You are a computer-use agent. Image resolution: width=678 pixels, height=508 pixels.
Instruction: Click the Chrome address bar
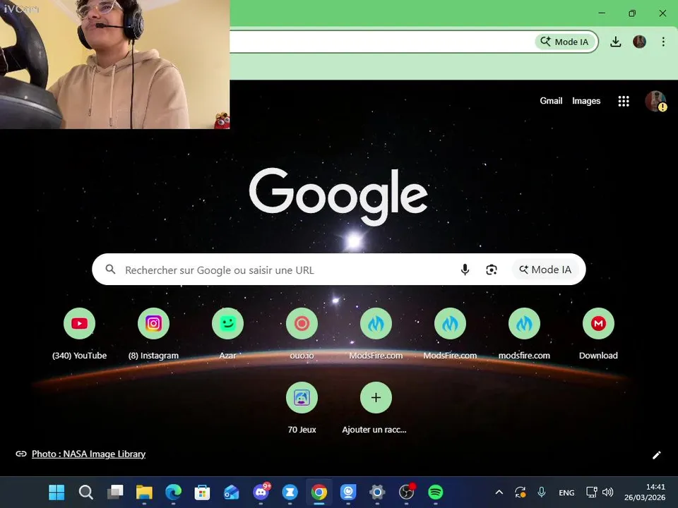pos(381,42)
